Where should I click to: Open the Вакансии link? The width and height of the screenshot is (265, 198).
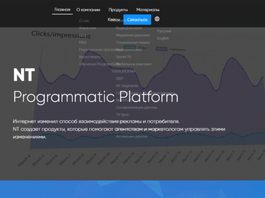[87, 28]
